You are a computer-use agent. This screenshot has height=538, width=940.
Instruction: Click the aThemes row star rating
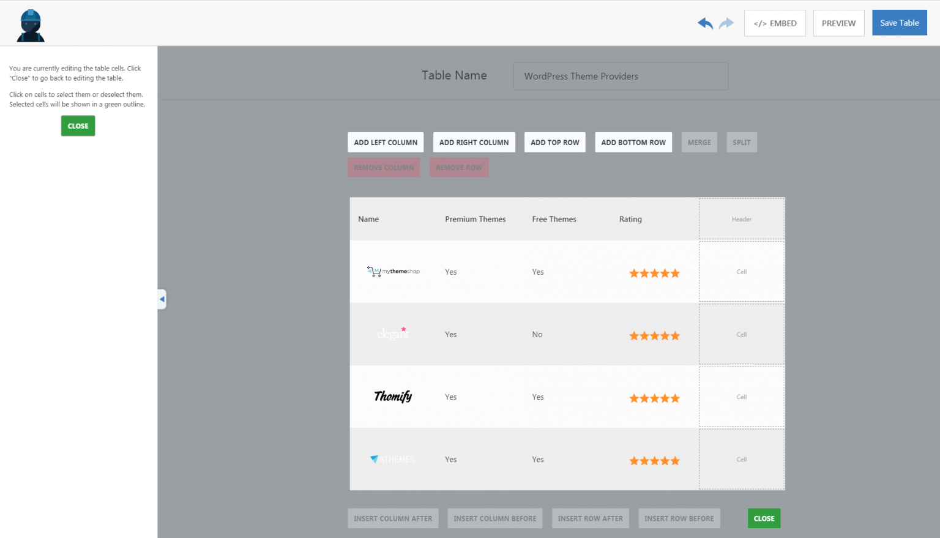[x=654, y=460]
